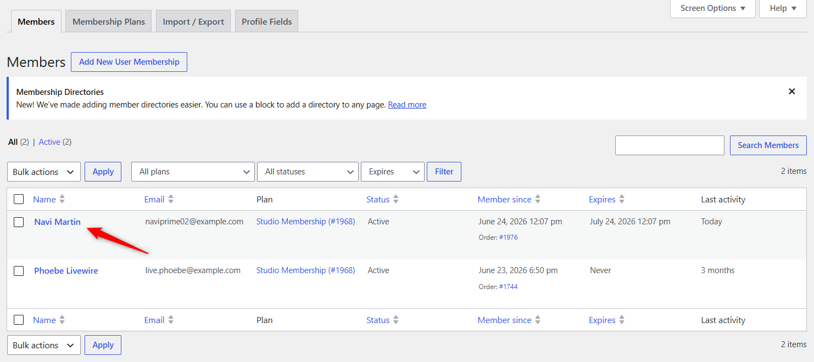This screenshot has width=814, height=362.
Task: Sort by Name in table header
Action: tap(49, 200)
